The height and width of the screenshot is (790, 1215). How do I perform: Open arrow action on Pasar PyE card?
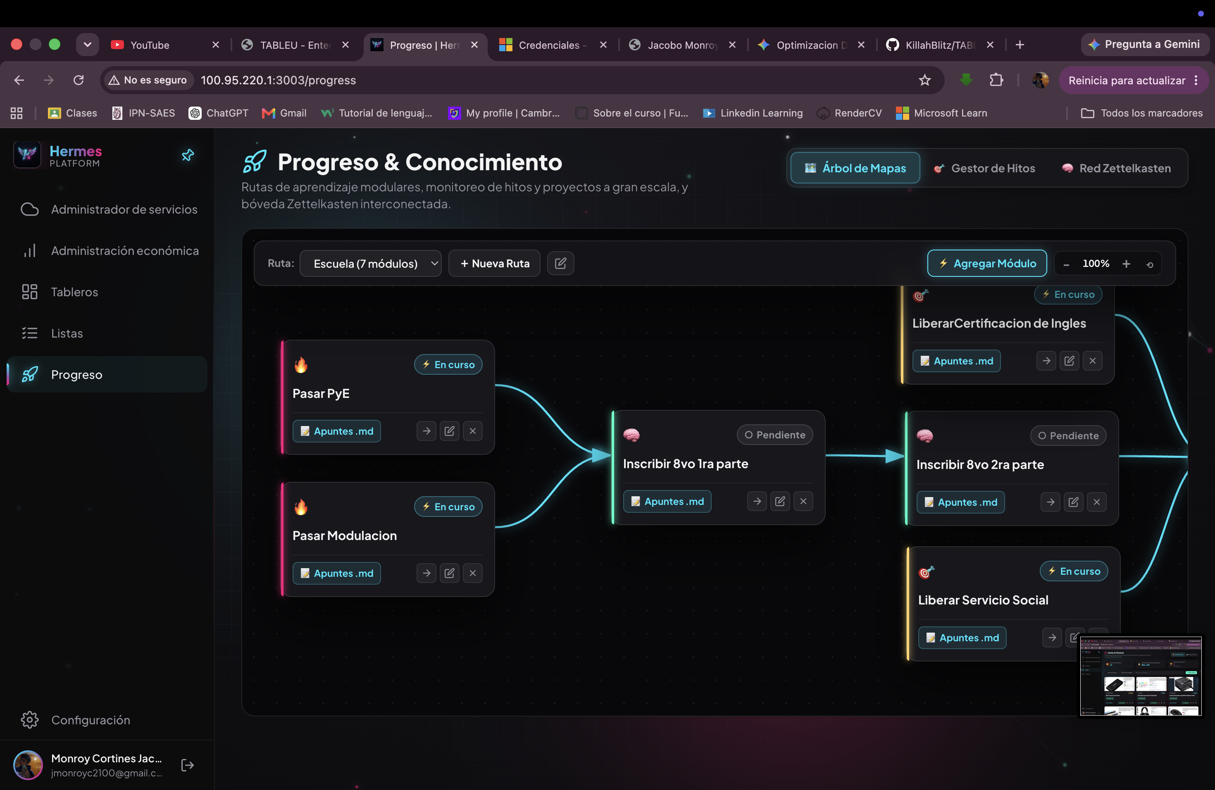click(x=426, y=431)
